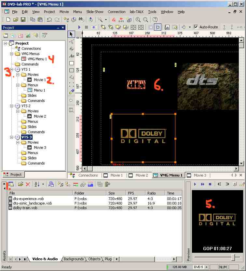Switch to the Objects assets tab

point(94,259)
